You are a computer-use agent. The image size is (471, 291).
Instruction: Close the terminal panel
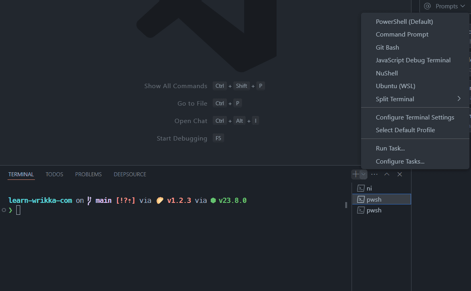click(x=400, y=174)
